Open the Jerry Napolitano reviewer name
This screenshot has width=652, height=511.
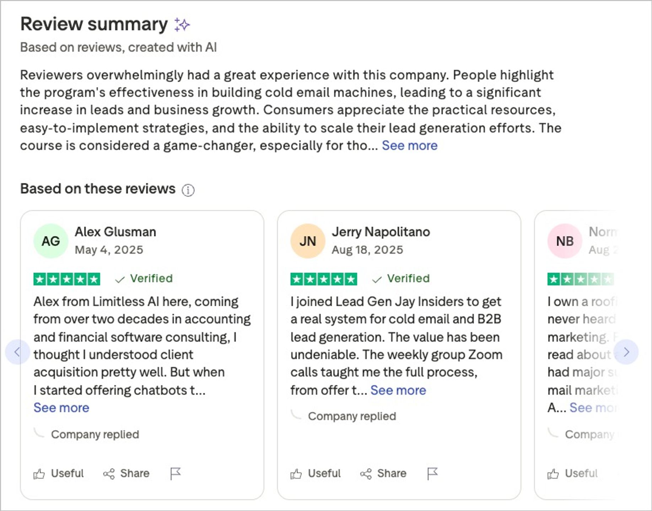(x=381, y=232)
